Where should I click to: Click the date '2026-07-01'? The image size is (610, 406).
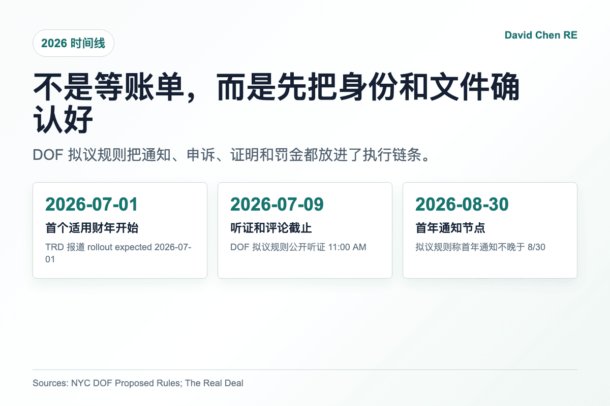pos(91,204)
